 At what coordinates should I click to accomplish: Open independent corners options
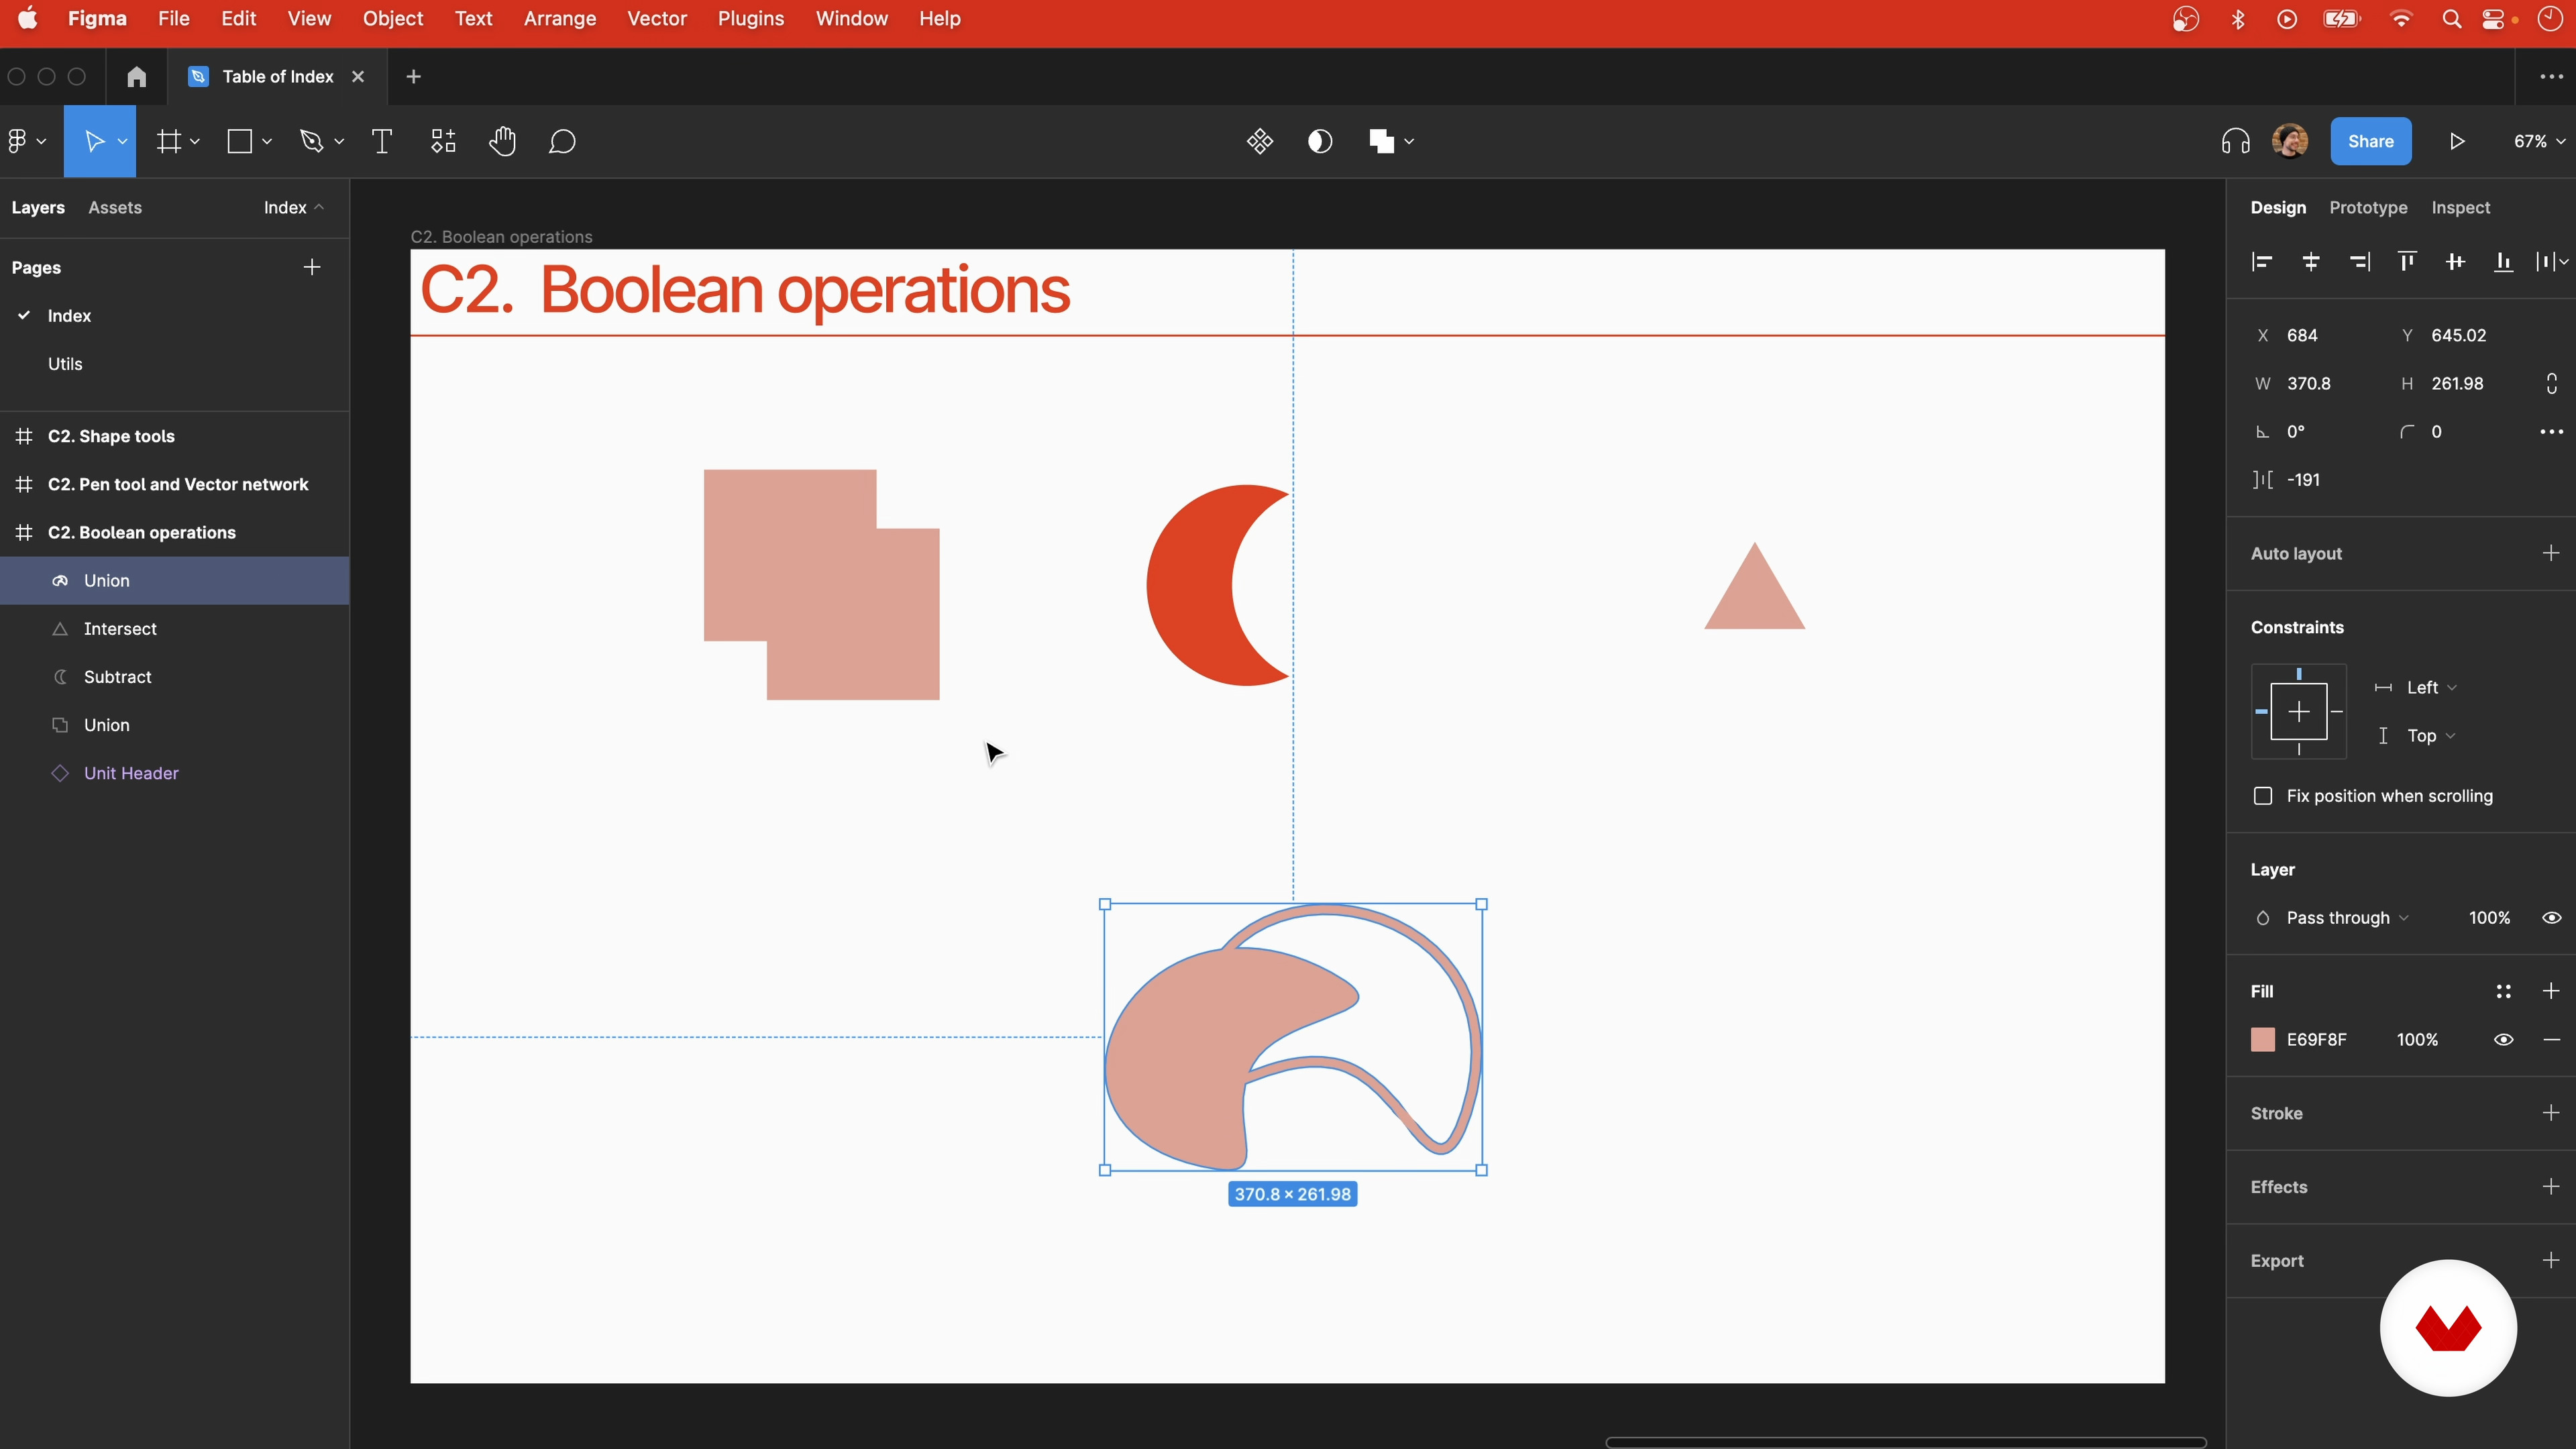coord(2551,432)
